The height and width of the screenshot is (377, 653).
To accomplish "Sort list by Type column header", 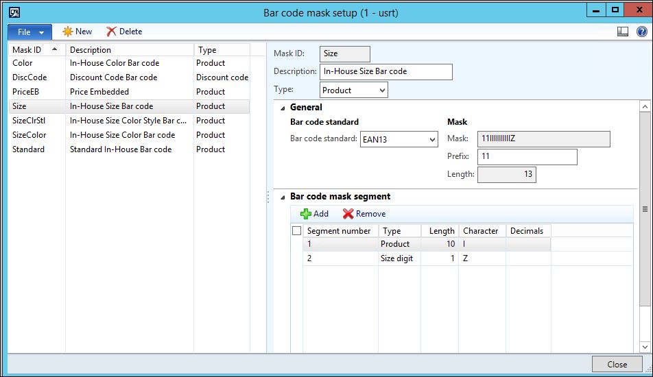I will click(222, 50).
